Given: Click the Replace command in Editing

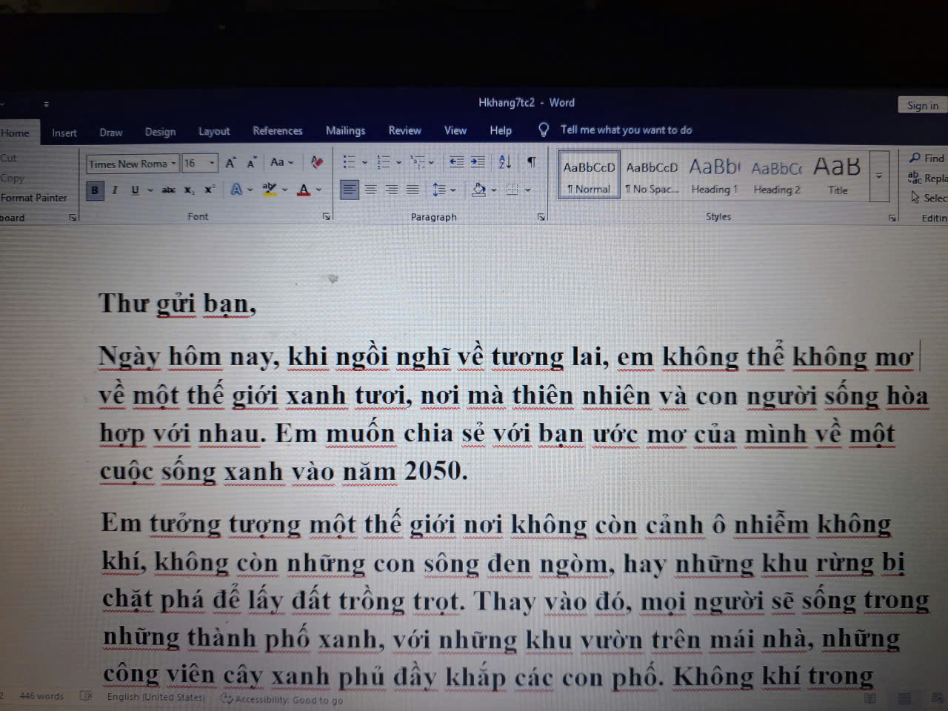Looking at the screenshot, I should click(x=927, y=178).
